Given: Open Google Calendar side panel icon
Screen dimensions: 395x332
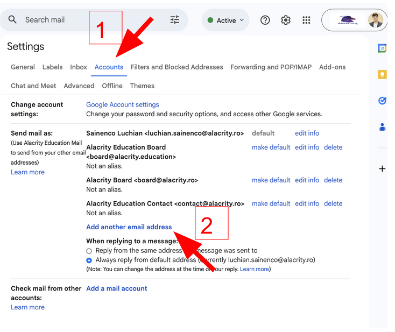Looking at the screenshot, I should (382, 48).
